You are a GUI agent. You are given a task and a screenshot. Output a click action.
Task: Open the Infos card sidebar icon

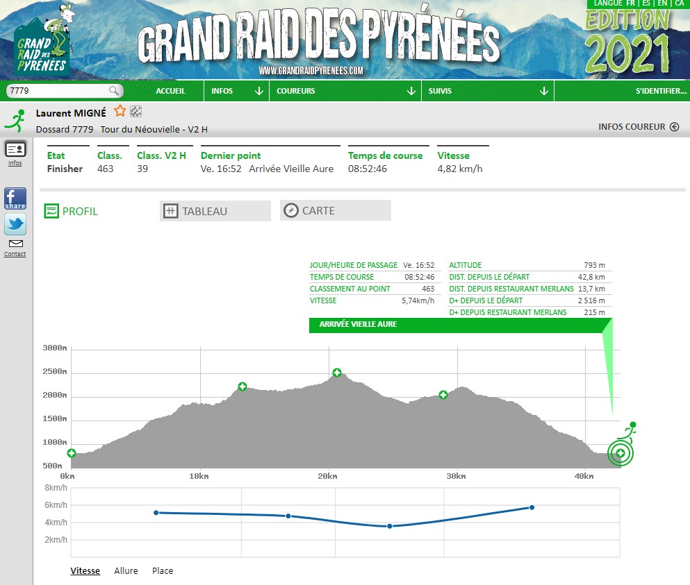tap(15, 149)
